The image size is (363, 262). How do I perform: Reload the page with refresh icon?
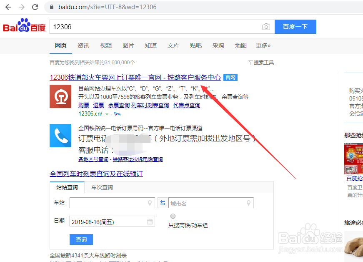point(35,7)
